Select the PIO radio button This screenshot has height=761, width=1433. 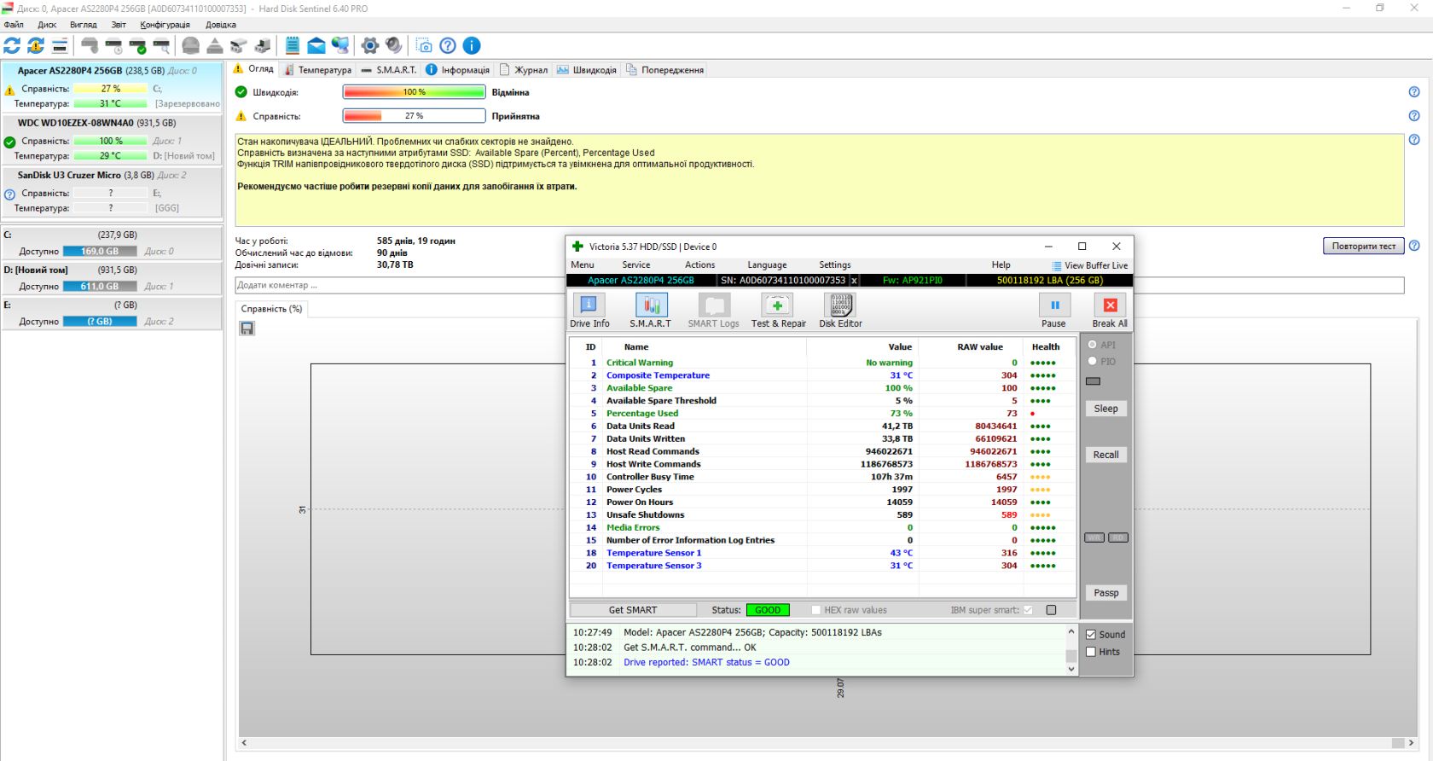pos(1093,362)
